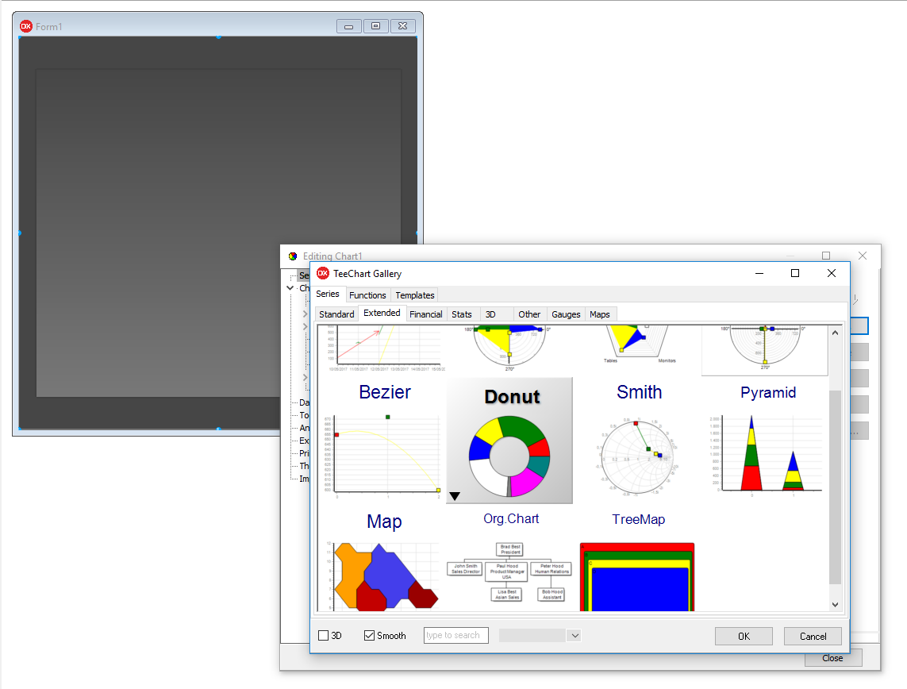Click the Cancel button

pos(813,636)
